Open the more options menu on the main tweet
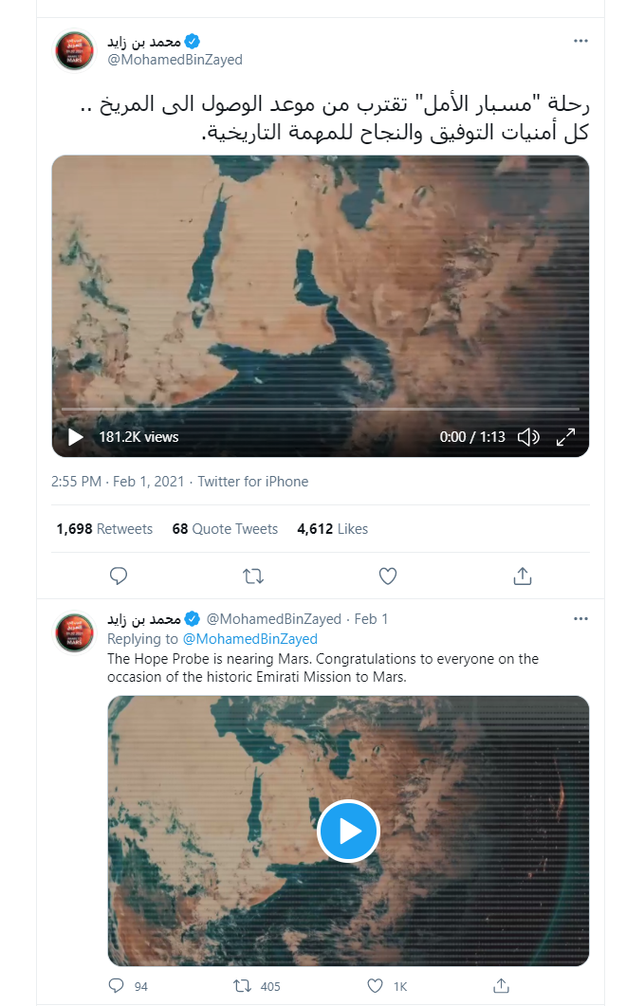Viewport: 626px width, 1006px height. pyautogui.click(x=581, y=42)
